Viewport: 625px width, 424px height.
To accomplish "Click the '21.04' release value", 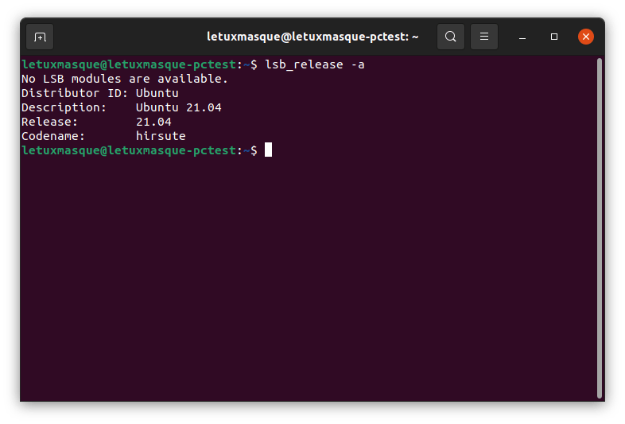I will tap(153, 122).
